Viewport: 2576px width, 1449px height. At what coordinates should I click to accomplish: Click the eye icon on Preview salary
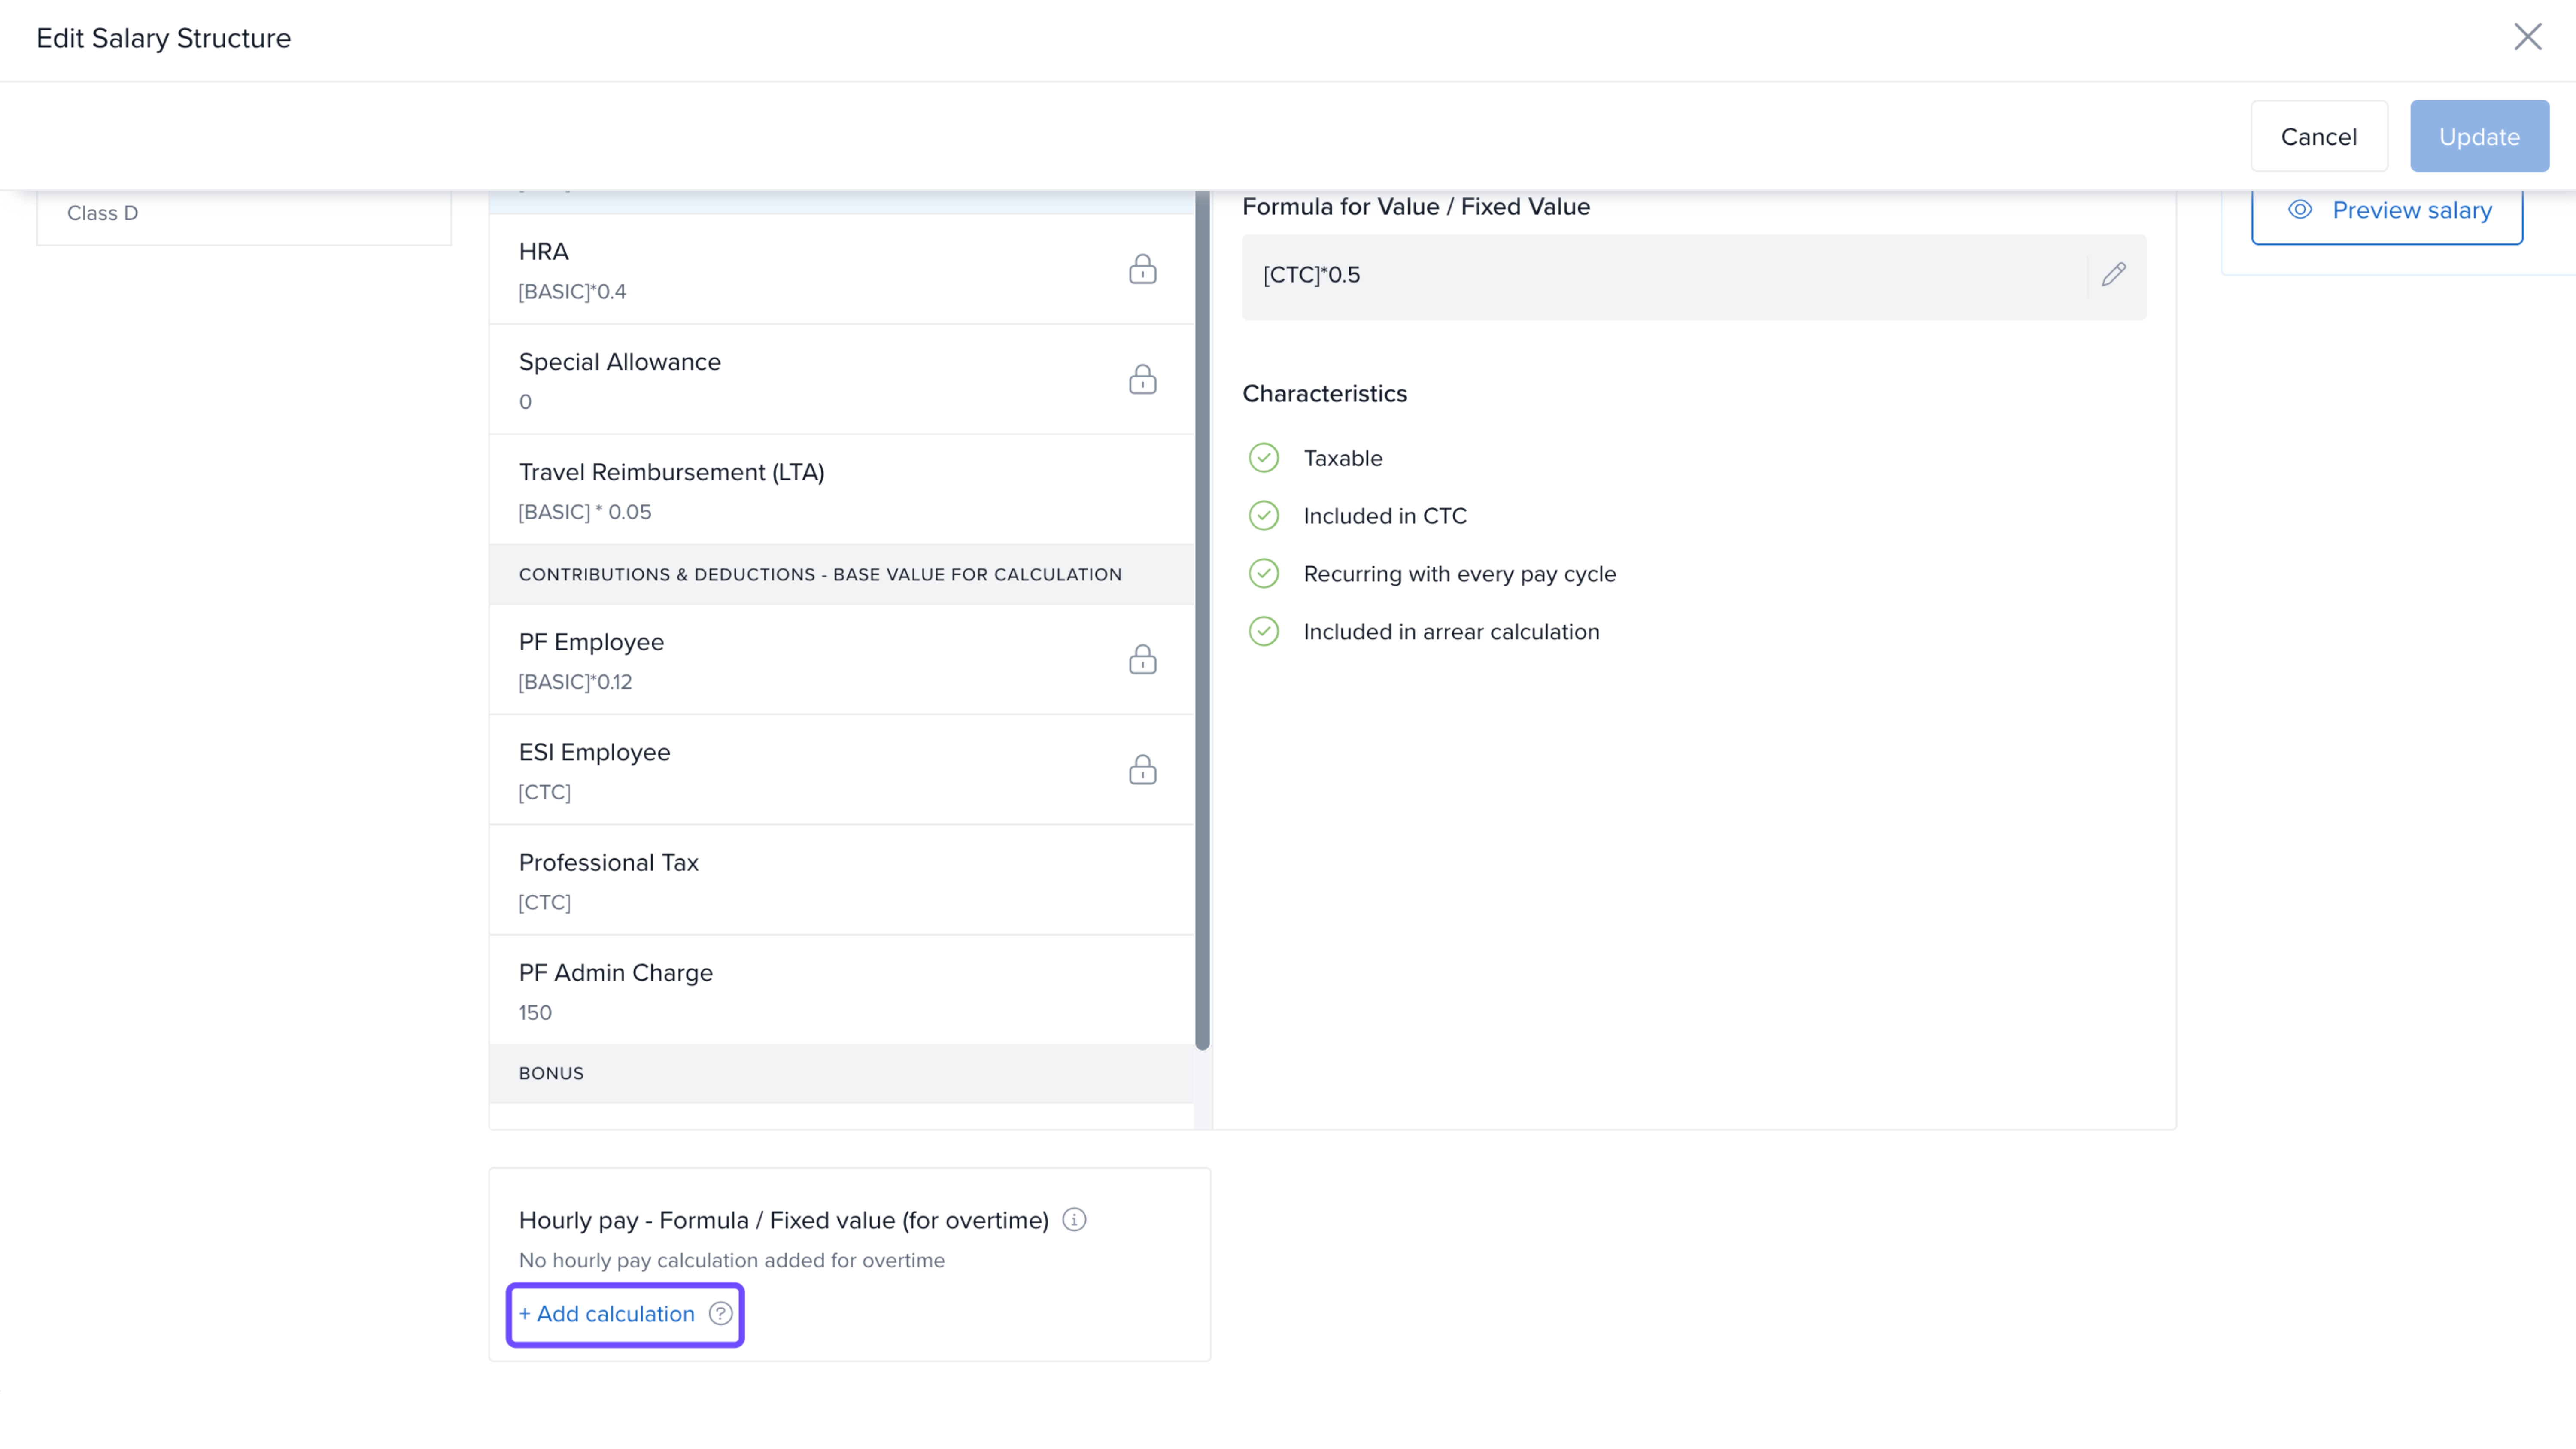2300,210
